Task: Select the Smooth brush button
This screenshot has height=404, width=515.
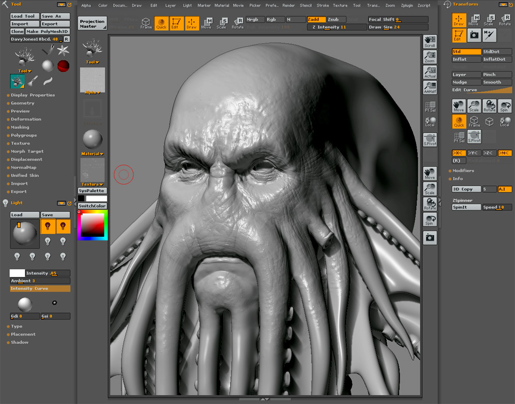Action: click(497, 82)
